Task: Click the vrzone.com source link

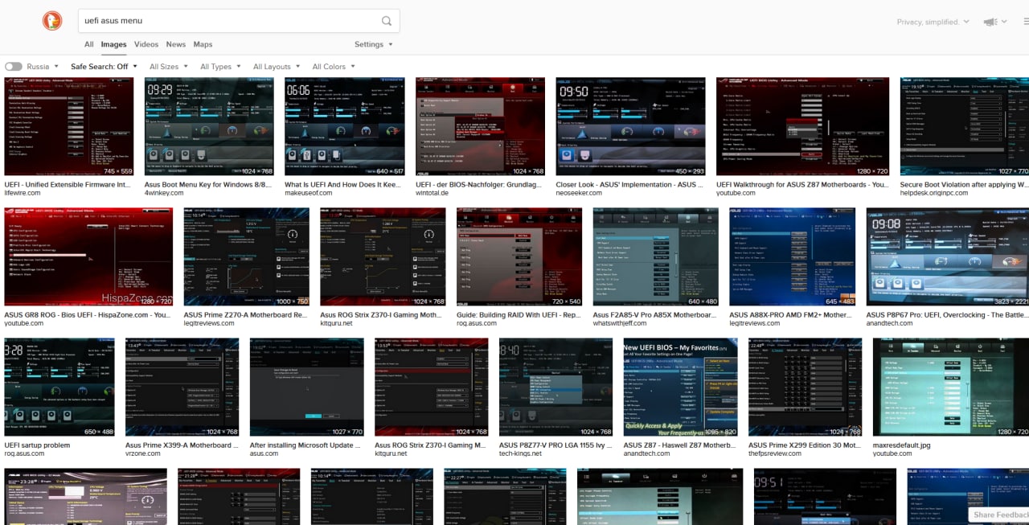Action: [x=142, y=453]
